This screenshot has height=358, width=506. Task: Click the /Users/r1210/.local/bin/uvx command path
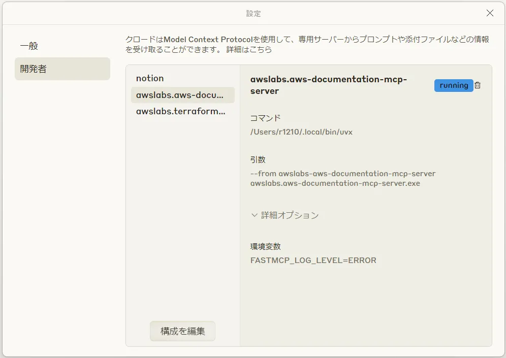coord(301,132)
